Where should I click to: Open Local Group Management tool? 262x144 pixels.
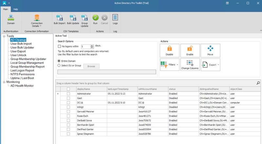[x=27, y=63]
